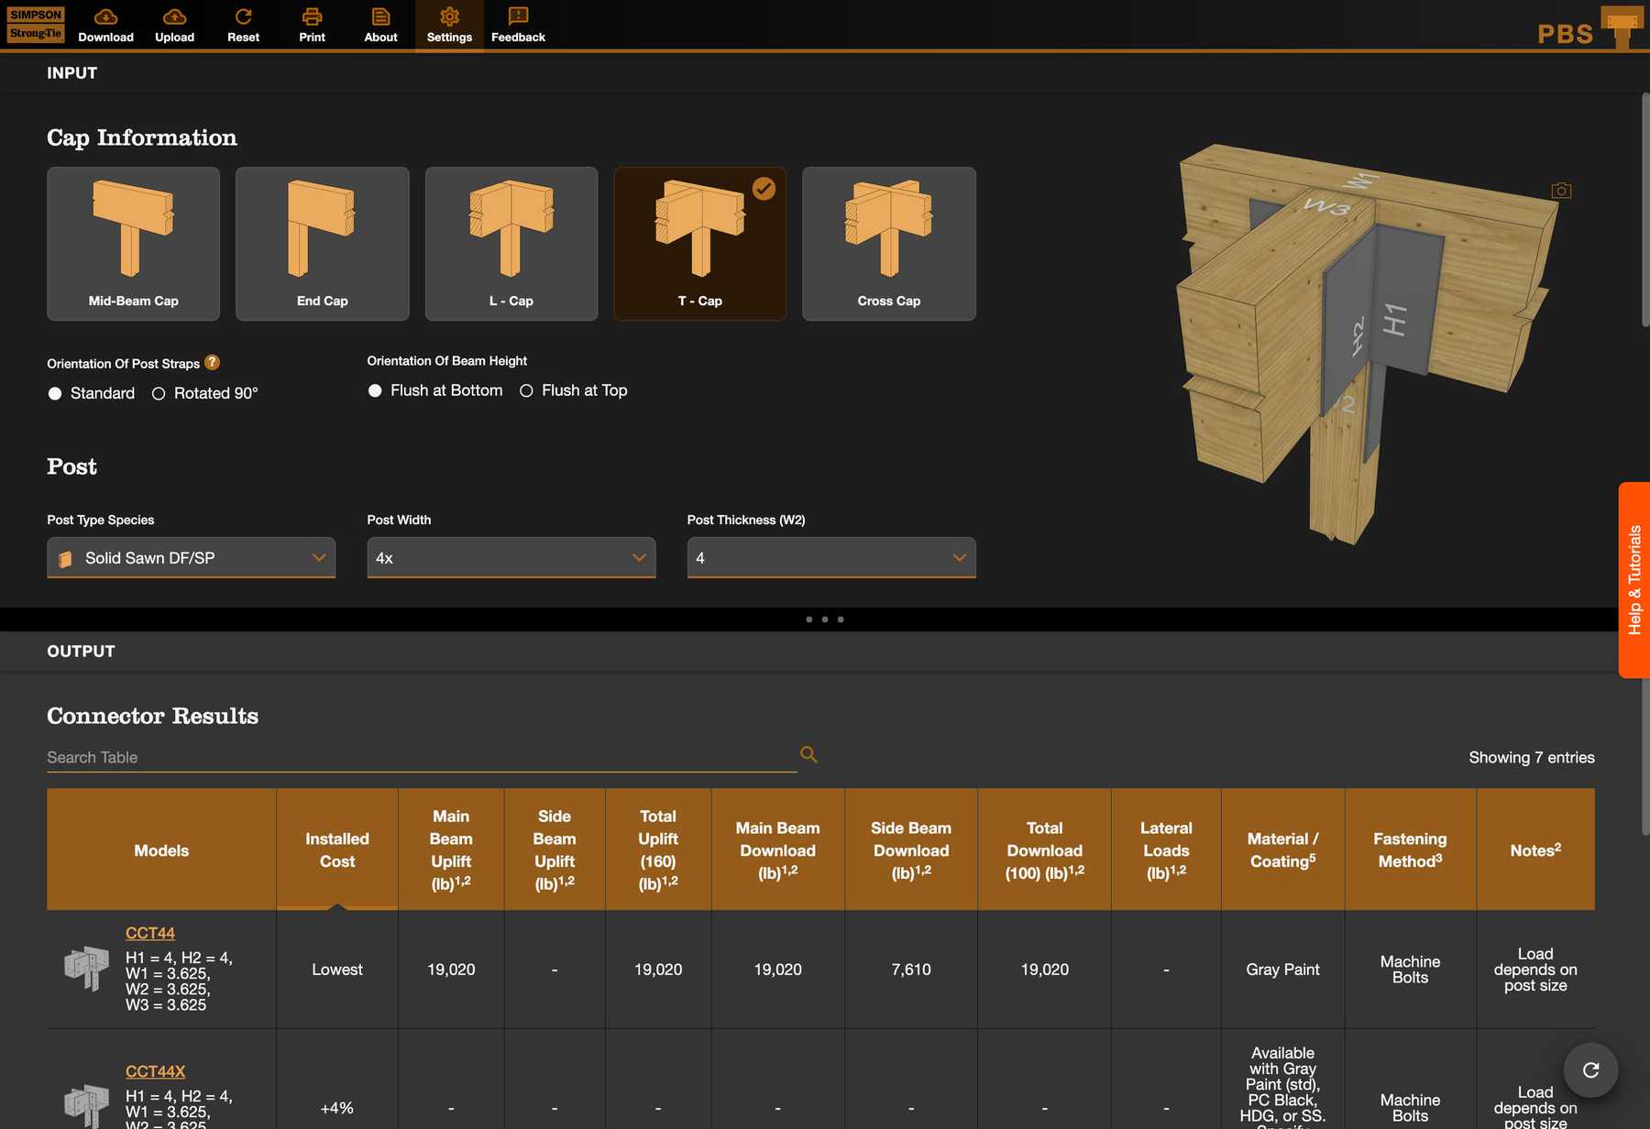
Task: Click the Download cloud icon
Action: click(105, 16)
